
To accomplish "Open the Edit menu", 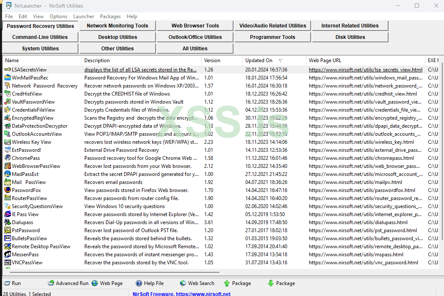I will pyautogui.click(x=22, y=16).
